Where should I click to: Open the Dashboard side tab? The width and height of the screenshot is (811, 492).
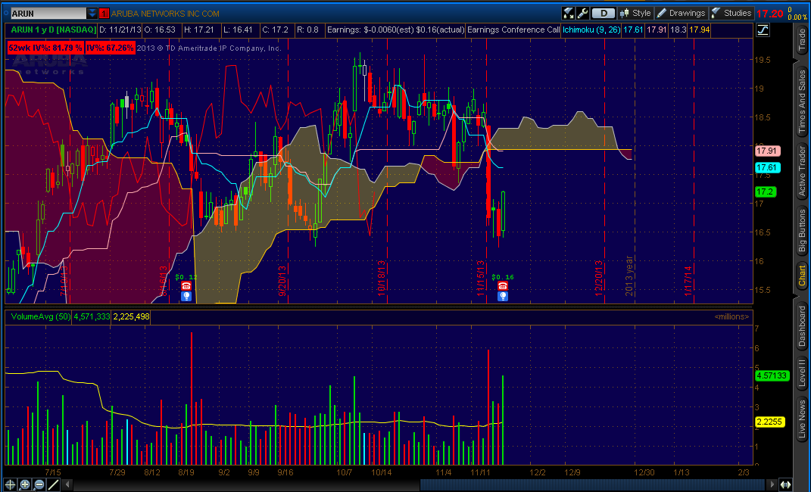pyautogui.click(x=802, y=326)
